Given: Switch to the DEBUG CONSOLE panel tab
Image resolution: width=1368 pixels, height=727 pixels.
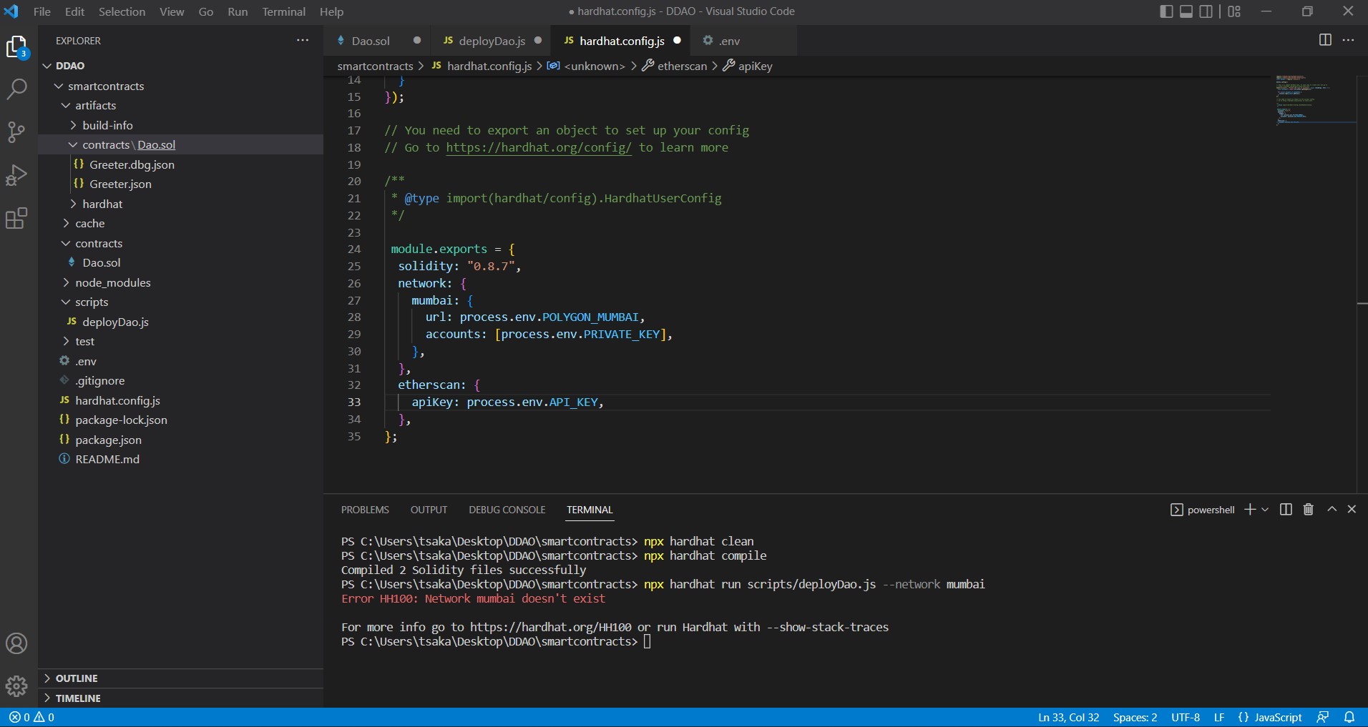Looking at the screenshot, I should coord(507,510).
